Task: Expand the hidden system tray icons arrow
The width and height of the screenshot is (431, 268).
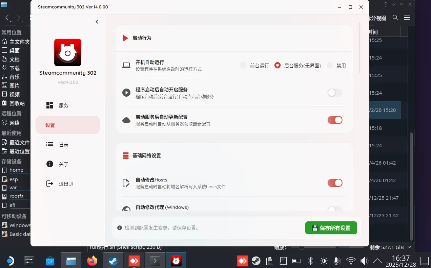Action: pos(377,261)
